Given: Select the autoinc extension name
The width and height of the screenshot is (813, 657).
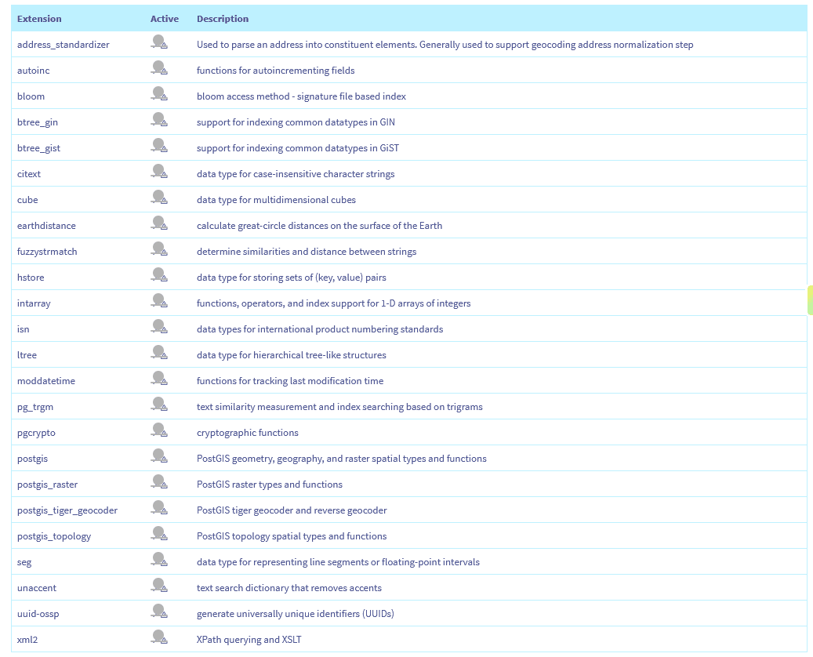Looking at the screenshot, I should point(33,71).
